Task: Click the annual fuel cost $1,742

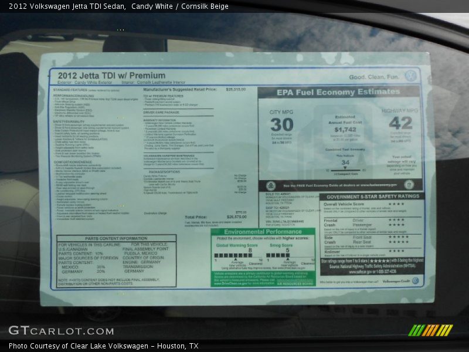Action: [x=345, y=130]
